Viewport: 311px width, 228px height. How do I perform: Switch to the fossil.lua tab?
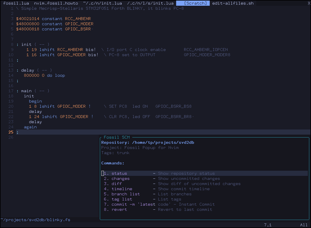click(16, 3)
